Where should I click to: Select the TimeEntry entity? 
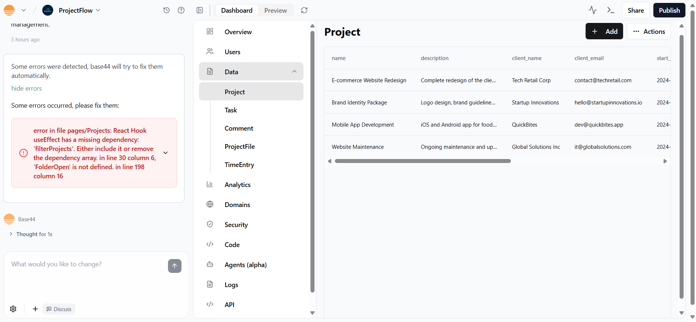pyautogui.click(x=239, y=165)
